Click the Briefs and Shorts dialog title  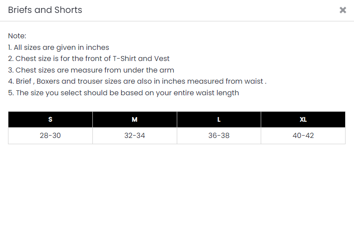tap(45, 10)
